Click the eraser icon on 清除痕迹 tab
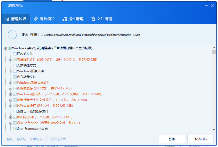This screenshot has height=147, width=218. (x=36, y=19)
